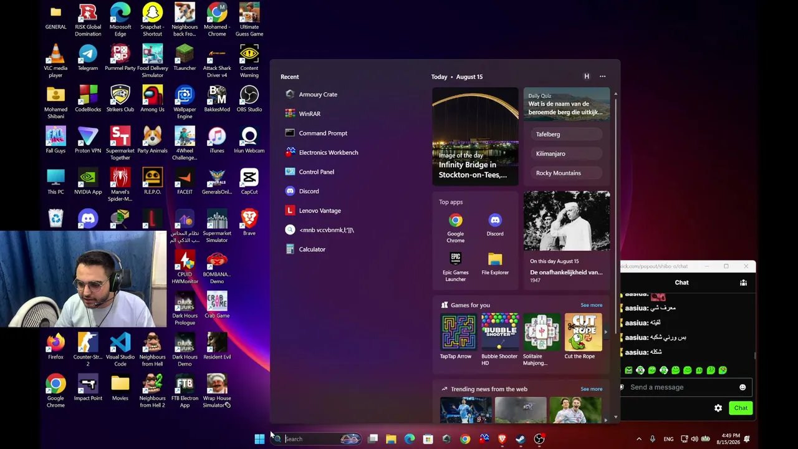The image size is (798, 449).
Task: Click See more next to Trending news
Action: [x=592, y=389]
